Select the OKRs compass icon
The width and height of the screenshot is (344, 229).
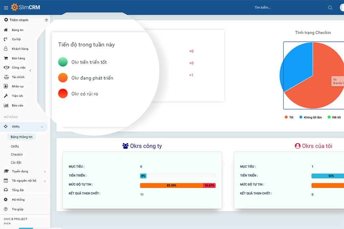[6, 126]
